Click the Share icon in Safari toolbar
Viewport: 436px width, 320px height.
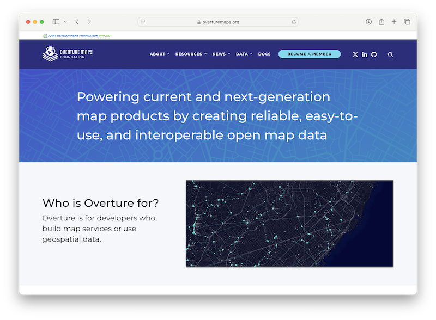coord(381,22)
